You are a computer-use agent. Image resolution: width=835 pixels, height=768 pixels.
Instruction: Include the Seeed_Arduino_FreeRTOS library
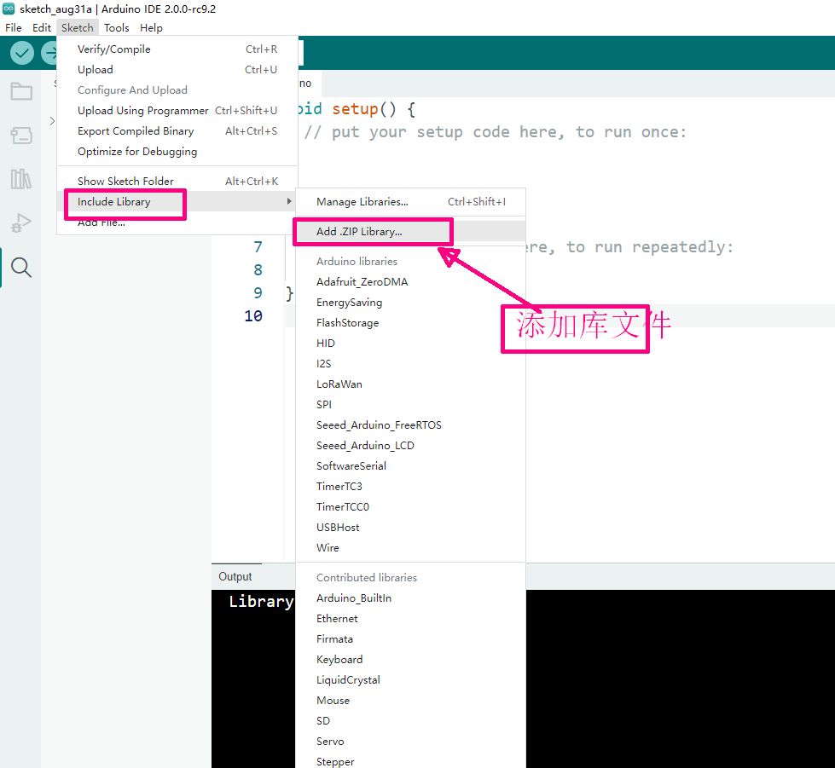pyautogui.click(x=410, y=425)
